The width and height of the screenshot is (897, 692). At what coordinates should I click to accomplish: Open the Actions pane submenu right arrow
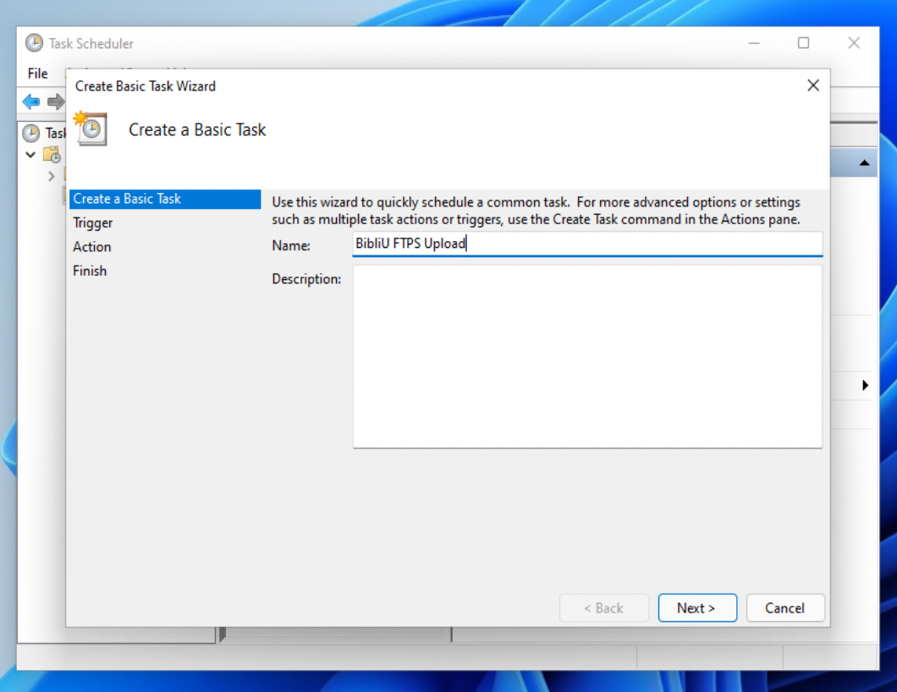pos(865,385)
